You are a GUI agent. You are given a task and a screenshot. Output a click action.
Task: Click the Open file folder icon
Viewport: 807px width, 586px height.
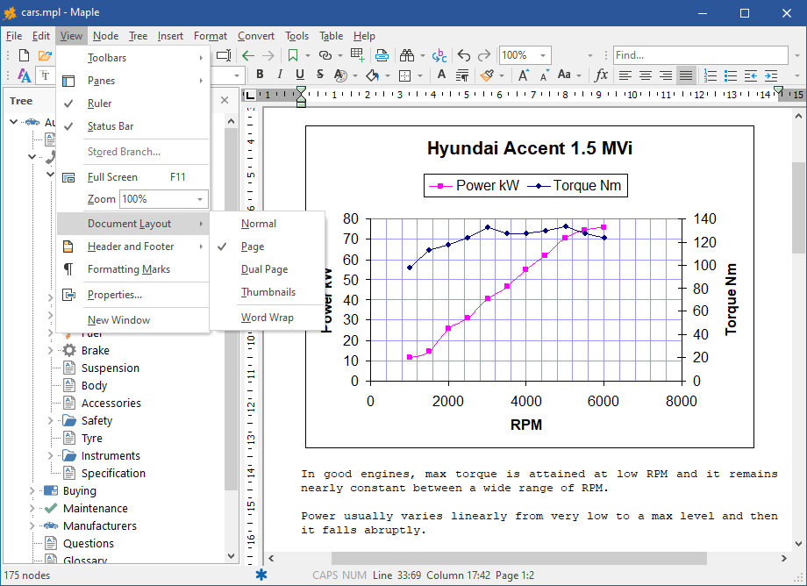click(45, 55)
